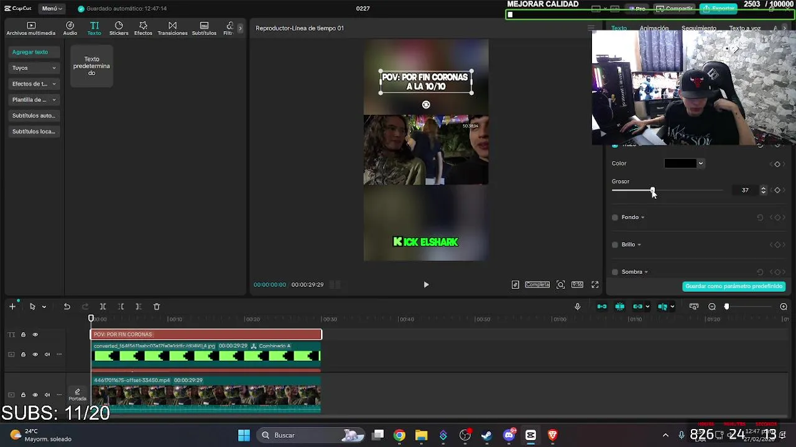Show more tabs with right arrow

pos(240,29)
